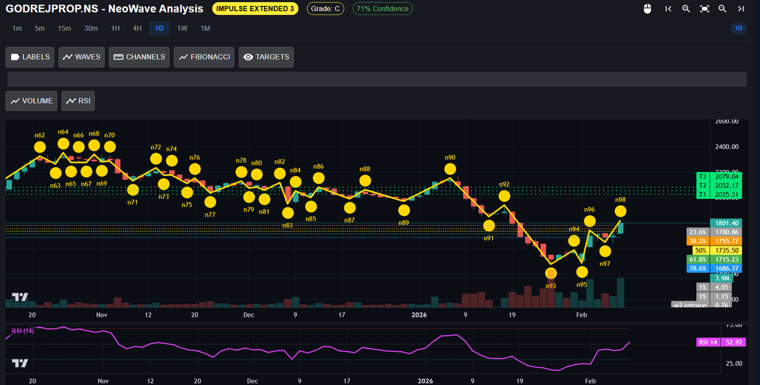Viewport: 760px width, 385px height.
Task: Switch to the 30m timeframe
Action: pyautogui.click(x=91, y=28)
